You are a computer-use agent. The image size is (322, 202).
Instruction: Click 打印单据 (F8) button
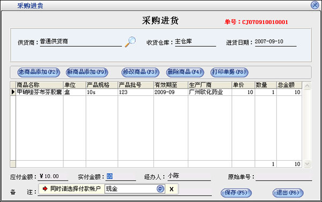tap(229, 72)
